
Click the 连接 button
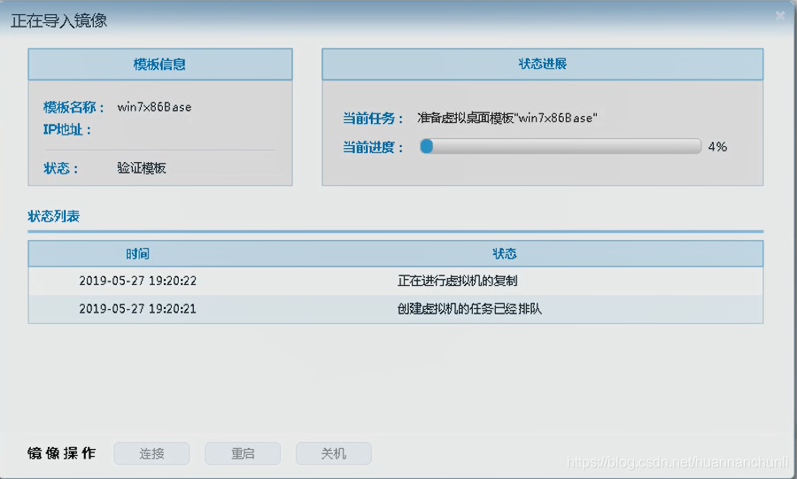click(151, 453)
